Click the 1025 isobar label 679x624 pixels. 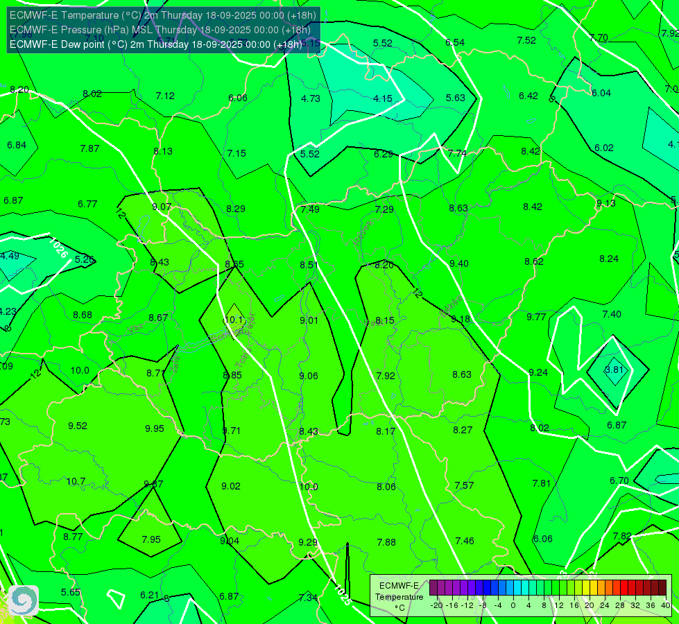click(x=343, y=595)
